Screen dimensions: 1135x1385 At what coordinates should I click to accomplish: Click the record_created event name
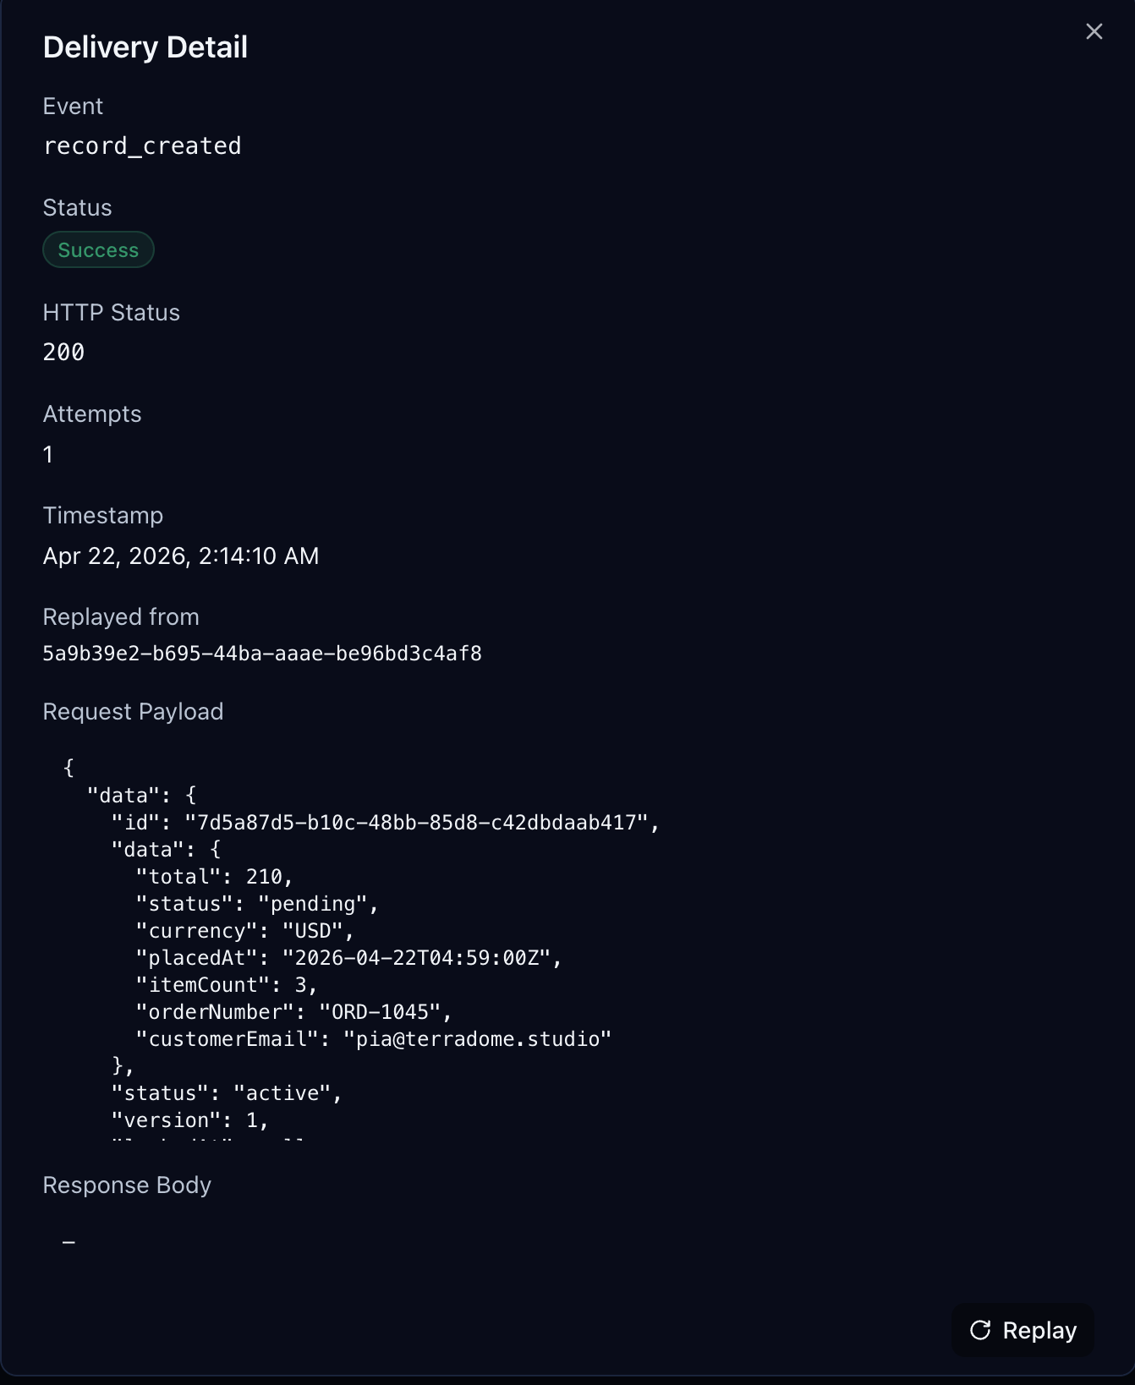(142, 146)
